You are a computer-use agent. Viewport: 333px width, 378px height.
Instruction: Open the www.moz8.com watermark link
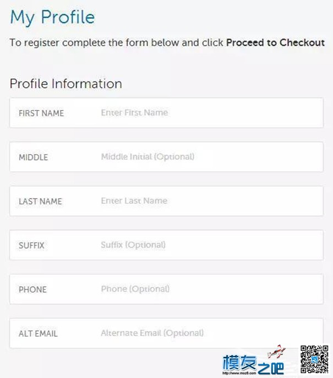tap(239, 373)
